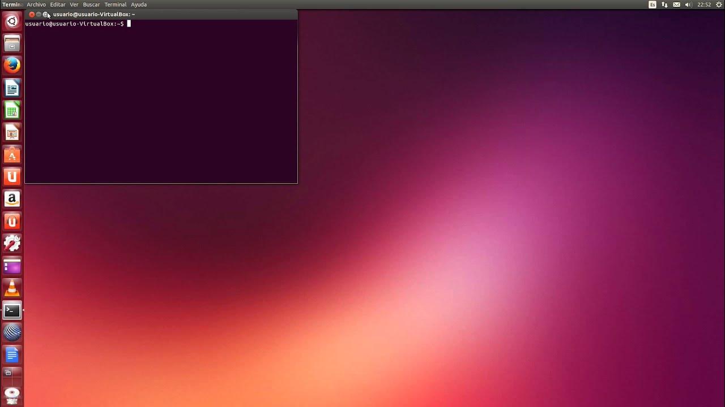Open the Archivo menu
The width and height of the screenshot is (725, 407).
click(36, 5)
